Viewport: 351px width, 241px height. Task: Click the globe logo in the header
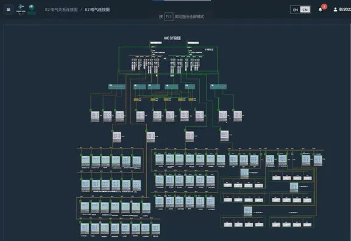click(x=32, y=10)
